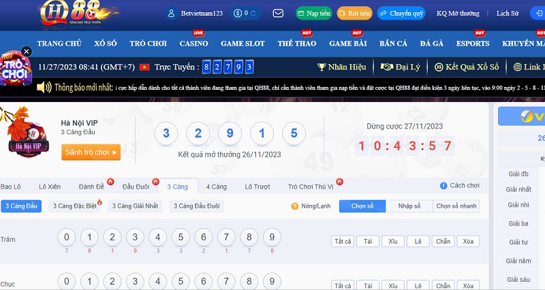
Task: Refresh the account balance display
Action: 254,13
